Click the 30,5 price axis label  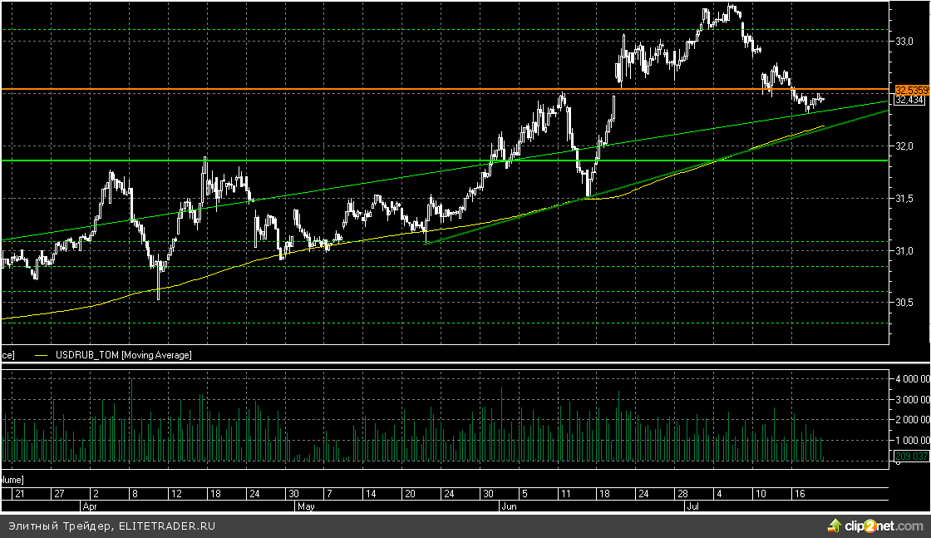tap(904, 304)
